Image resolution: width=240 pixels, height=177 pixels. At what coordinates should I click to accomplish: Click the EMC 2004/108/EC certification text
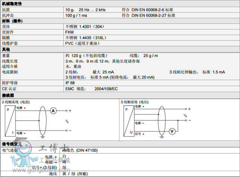coord(91,89)
